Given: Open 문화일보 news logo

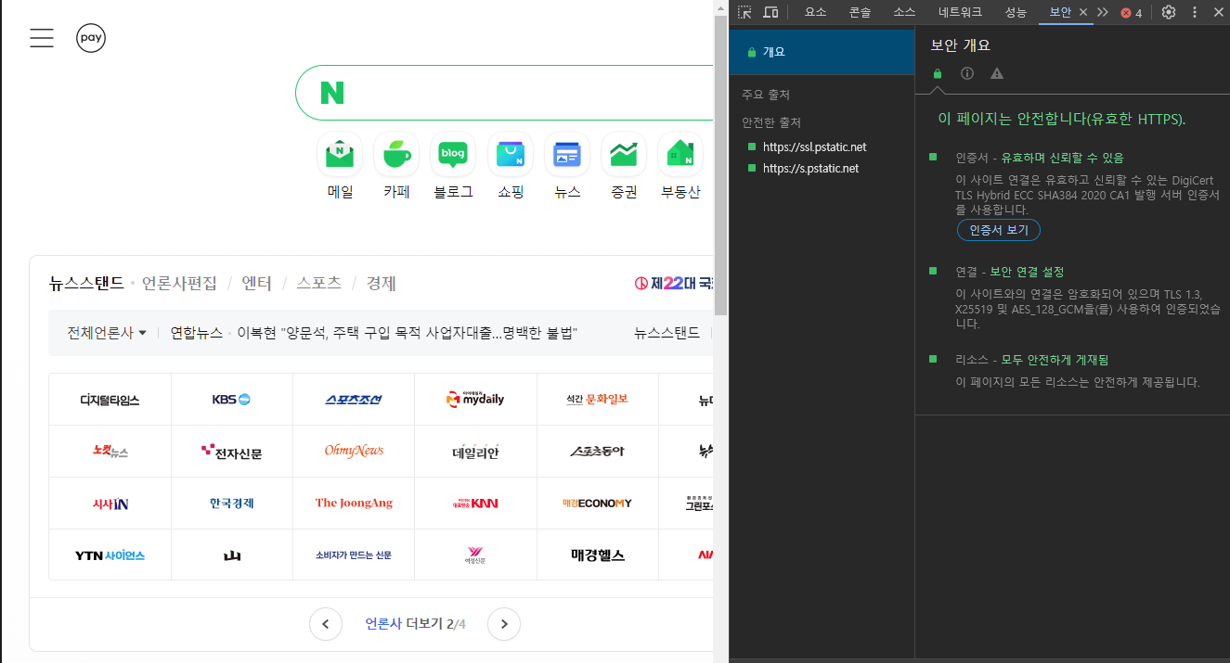Looking at the screenshot, I should (x=598, y=400).
